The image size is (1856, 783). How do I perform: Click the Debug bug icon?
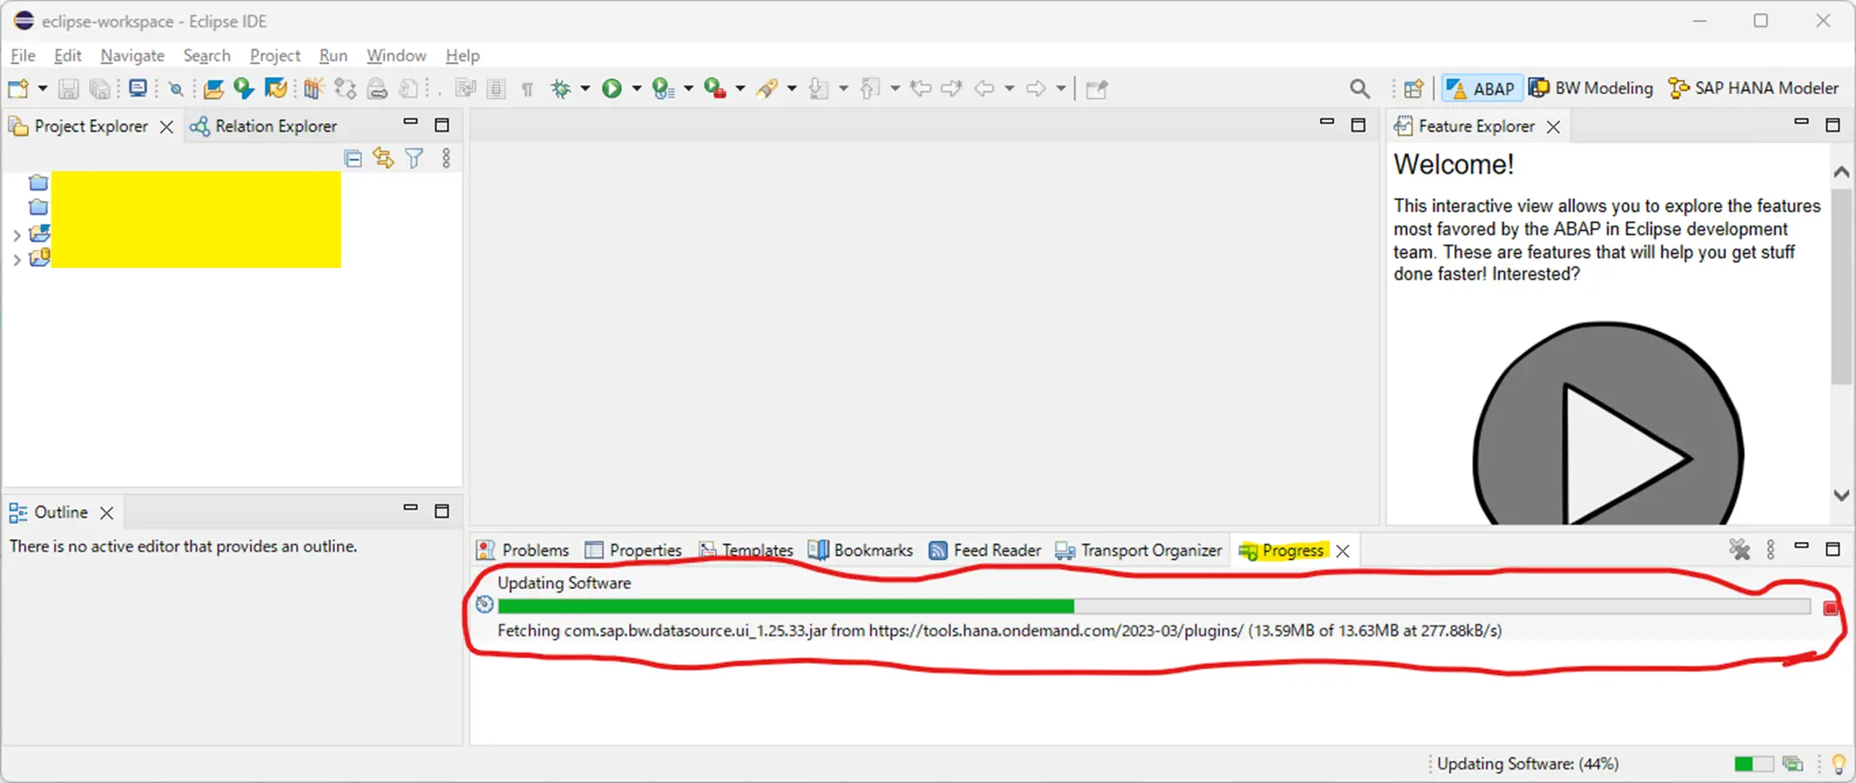point(561,89)
